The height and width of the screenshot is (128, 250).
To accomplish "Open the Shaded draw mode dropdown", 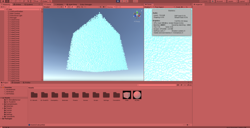I will (51, 7).
